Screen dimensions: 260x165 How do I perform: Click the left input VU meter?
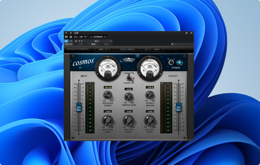tap(108, 68)
